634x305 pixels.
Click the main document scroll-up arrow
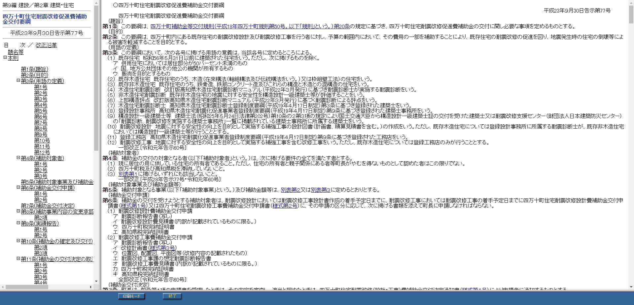point(631,3)
